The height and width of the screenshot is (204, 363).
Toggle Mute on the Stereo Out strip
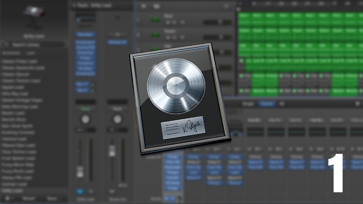click(x=112, y=191)
